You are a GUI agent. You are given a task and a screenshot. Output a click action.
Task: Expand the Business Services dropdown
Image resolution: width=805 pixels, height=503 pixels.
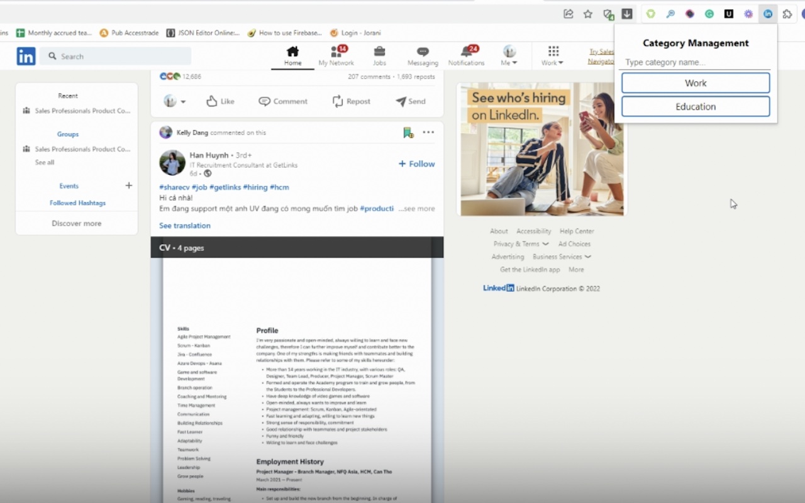click(x=562, y=257)
